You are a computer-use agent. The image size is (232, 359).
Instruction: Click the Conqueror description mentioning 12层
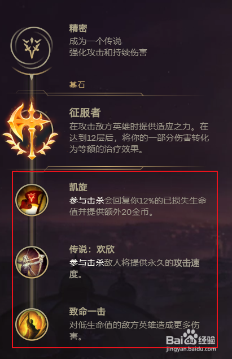(139, 138)
